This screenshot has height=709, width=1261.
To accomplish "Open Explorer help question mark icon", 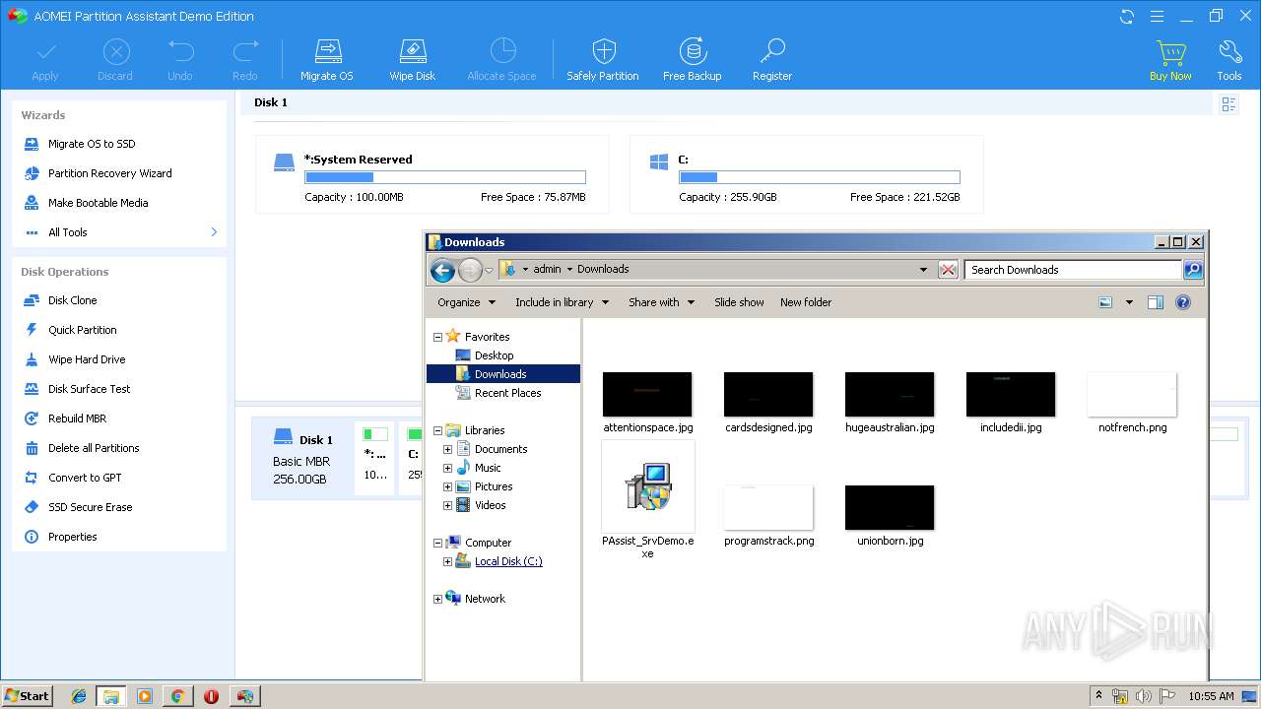I will coord(1183,302).
